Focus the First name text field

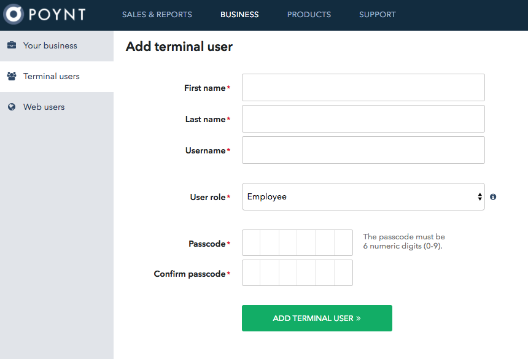(x=363, y=88)
